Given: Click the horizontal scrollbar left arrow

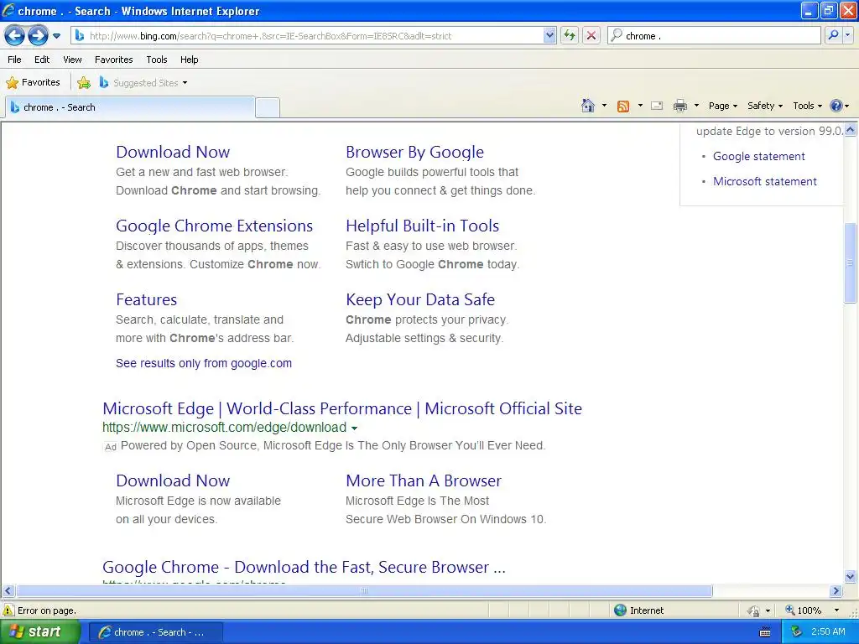Looking at the screenshot, I should point(8,591).
